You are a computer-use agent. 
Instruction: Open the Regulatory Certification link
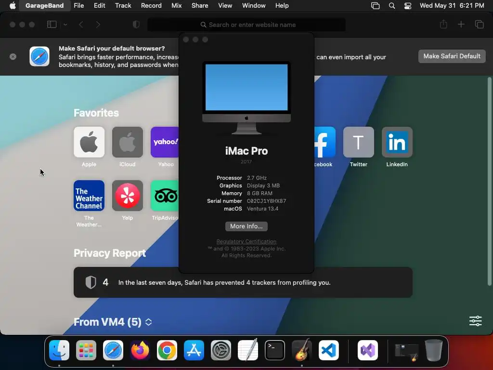point(246,241)
